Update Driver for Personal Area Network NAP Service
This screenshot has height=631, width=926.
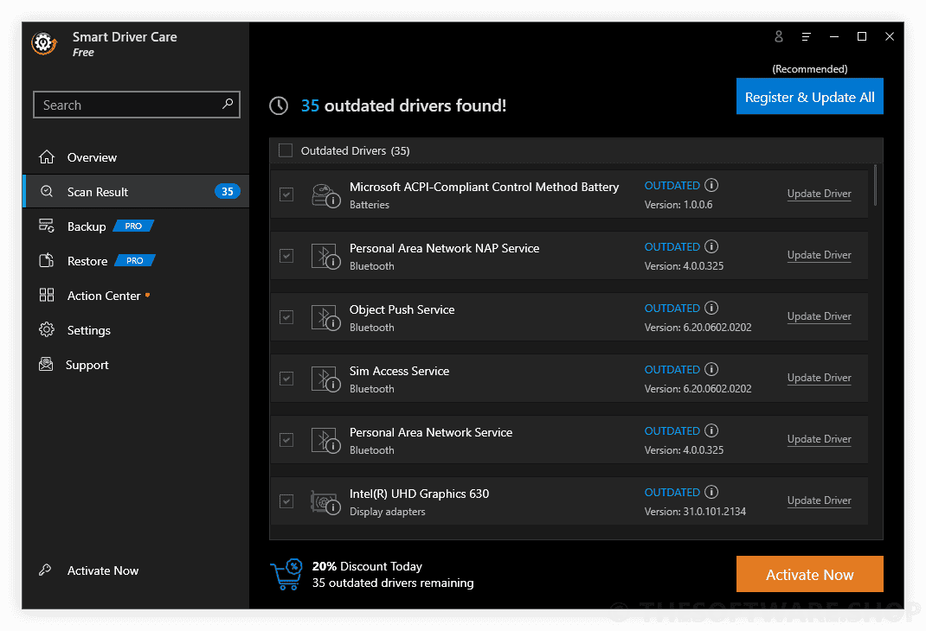[819, 255]
